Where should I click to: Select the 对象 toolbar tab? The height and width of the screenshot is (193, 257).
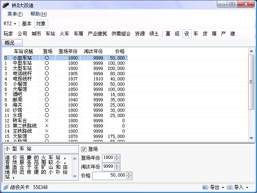coord(41,24)
